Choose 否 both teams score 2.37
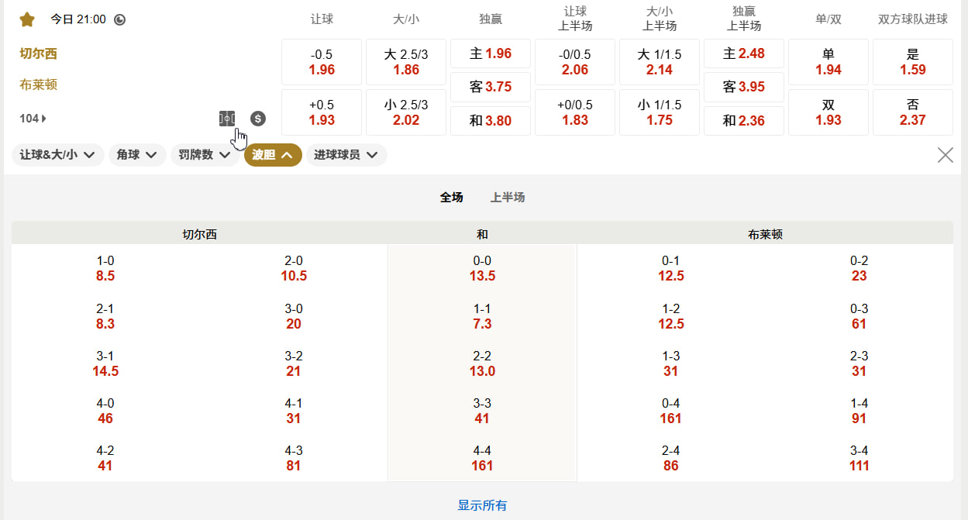 913,112
